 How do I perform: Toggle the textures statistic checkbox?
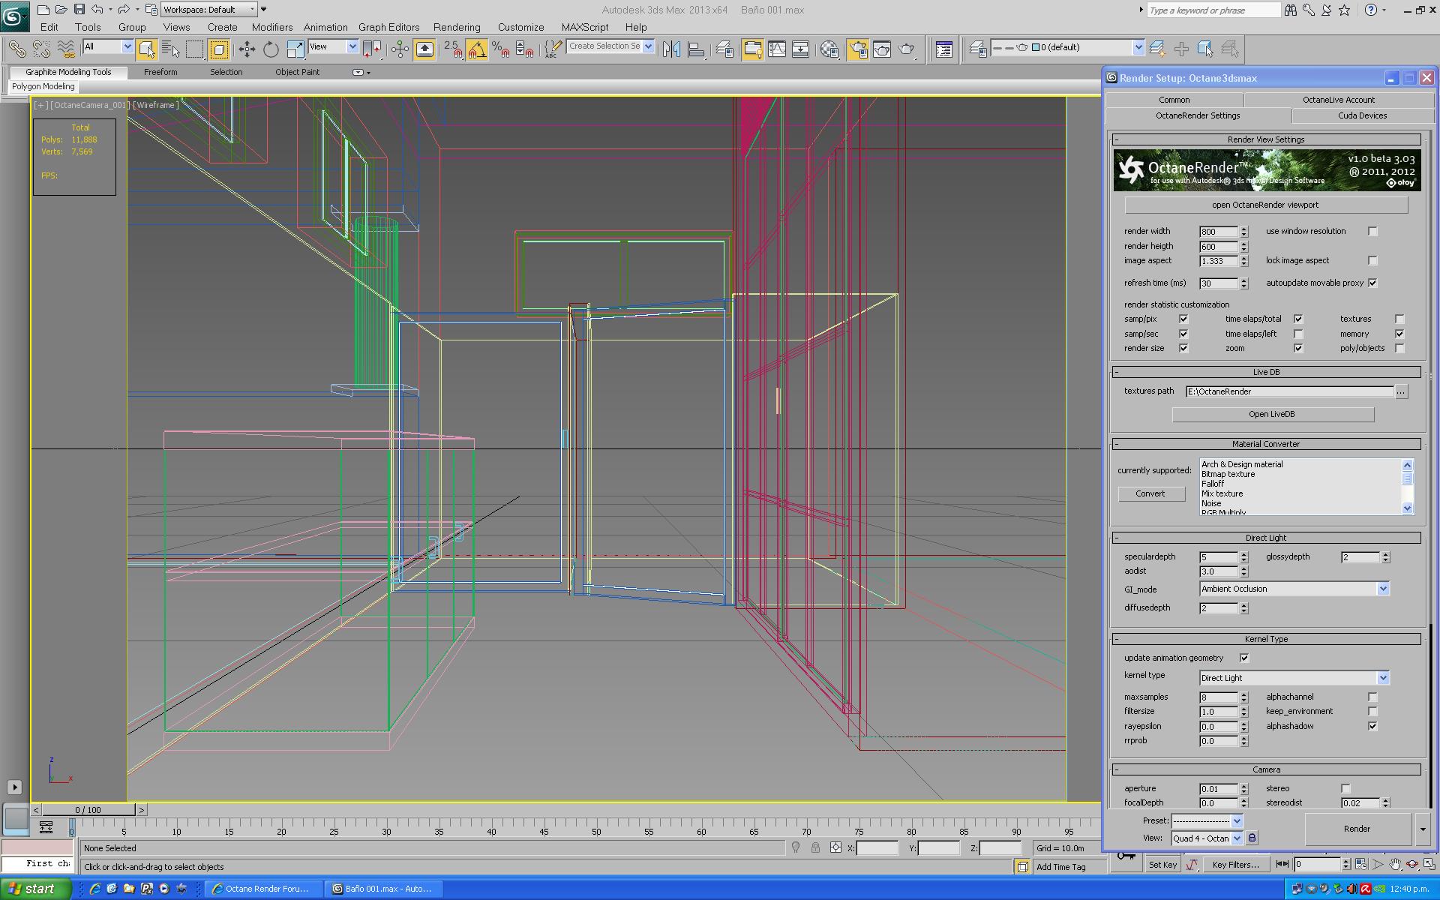[1399, 319]
